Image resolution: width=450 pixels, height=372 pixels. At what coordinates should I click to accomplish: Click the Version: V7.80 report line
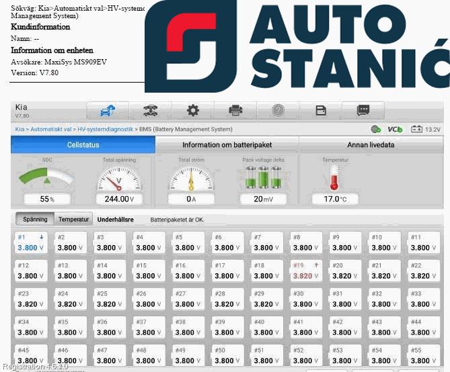pos(34,73)
